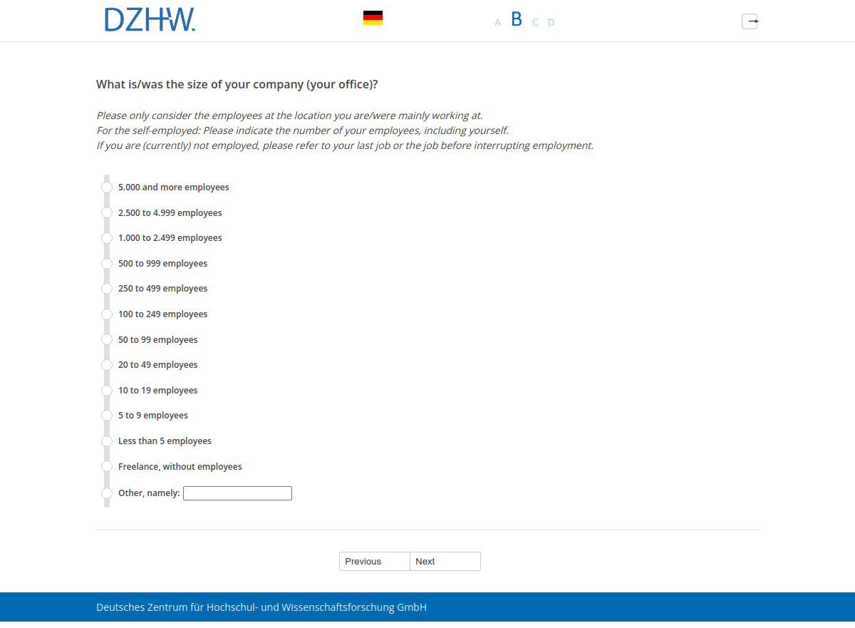Screen dimensions: 855x628
Task: Choose '2.500 to 4.999 employees' radio
Action: click(x=107, y=212)
